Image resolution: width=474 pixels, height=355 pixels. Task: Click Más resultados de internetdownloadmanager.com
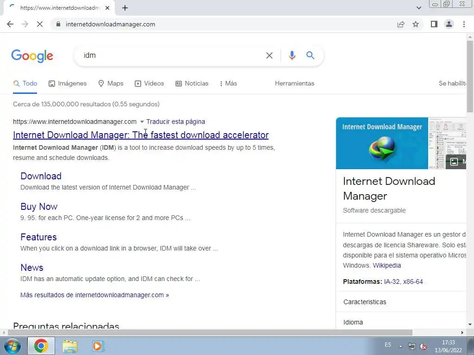94,295
